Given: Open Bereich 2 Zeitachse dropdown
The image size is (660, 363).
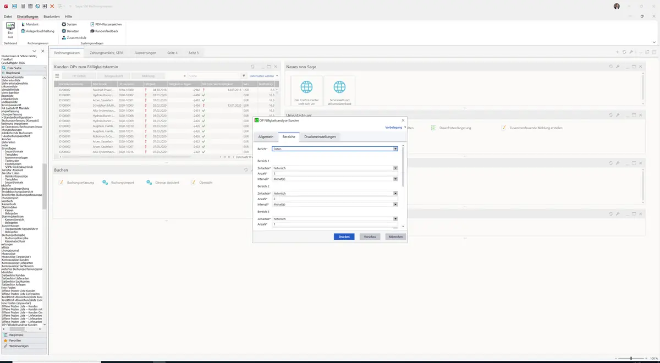Looking at the screenshot, I should (395, 194).
